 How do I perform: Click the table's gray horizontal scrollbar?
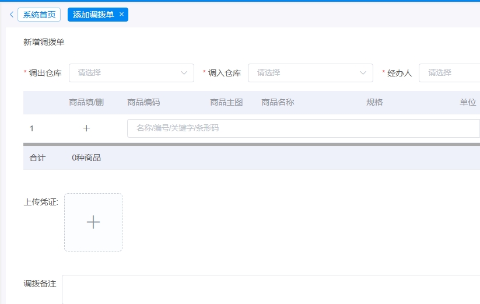[251, 144]
